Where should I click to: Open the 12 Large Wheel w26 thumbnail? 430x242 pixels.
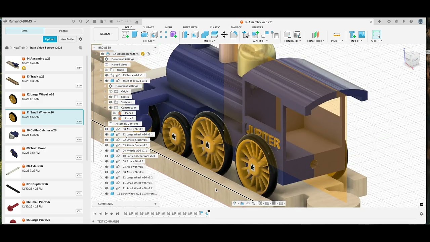tap(13, 99)
